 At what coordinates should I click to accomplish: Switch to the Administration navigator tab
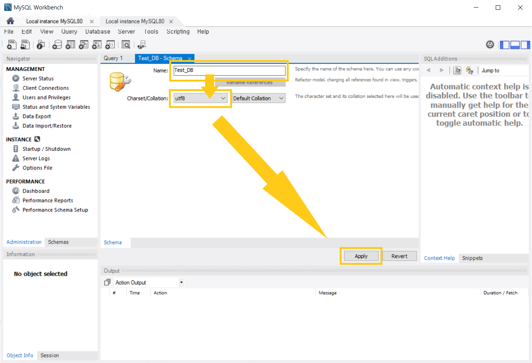point(24,242)
